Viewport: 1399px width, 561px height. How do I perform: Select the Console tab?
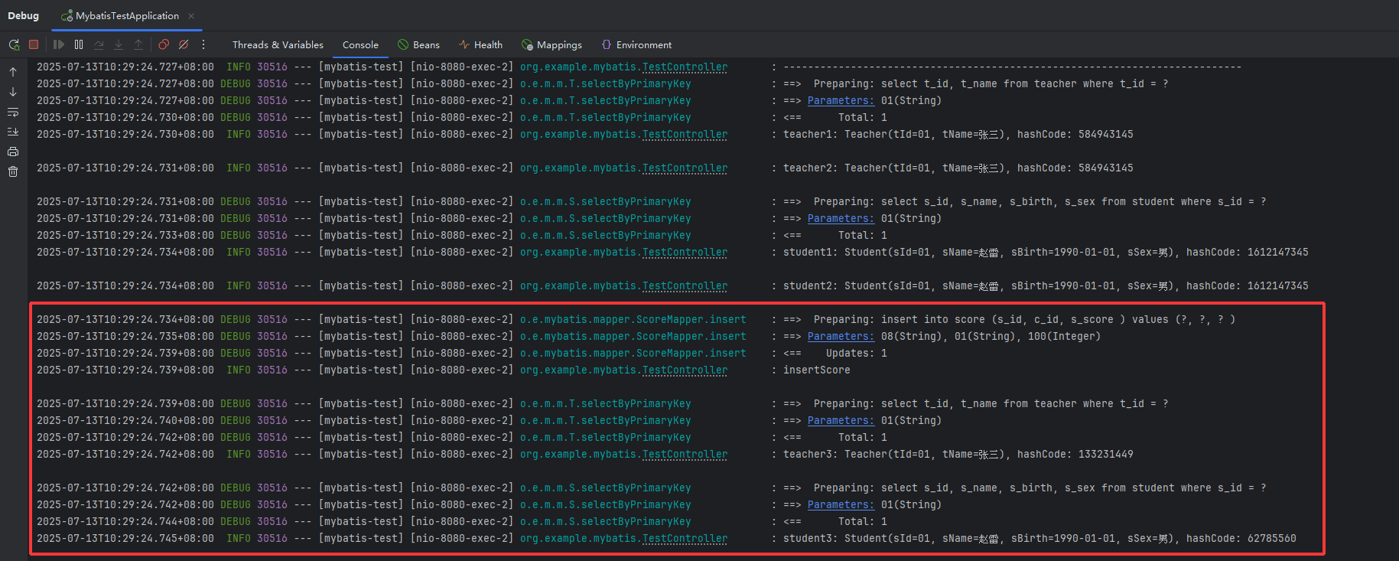point(360,45)
